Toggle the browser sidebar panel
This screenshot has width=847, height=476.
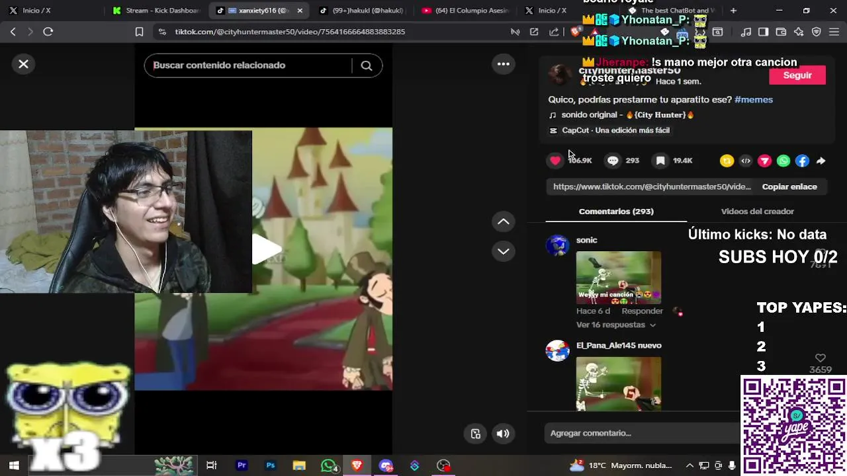(x=763, y=32)
